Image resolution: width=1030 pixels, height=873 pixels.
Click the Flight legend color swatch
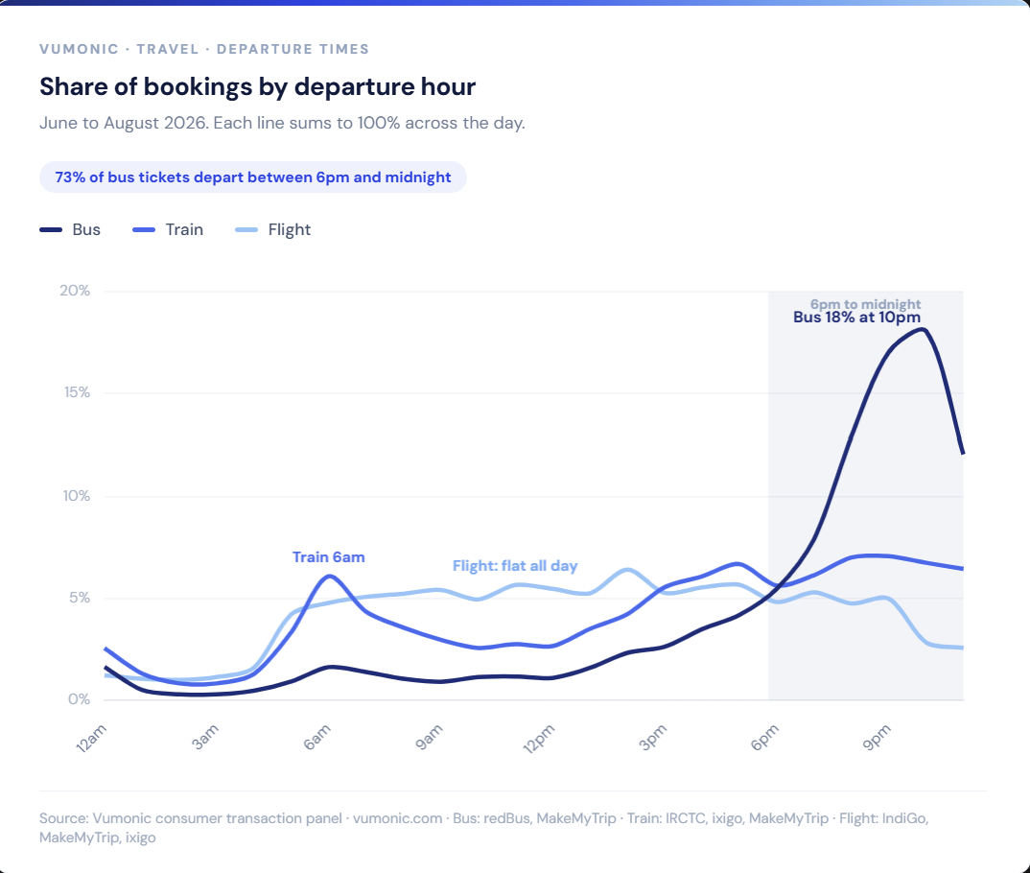(x=246, y=230)
